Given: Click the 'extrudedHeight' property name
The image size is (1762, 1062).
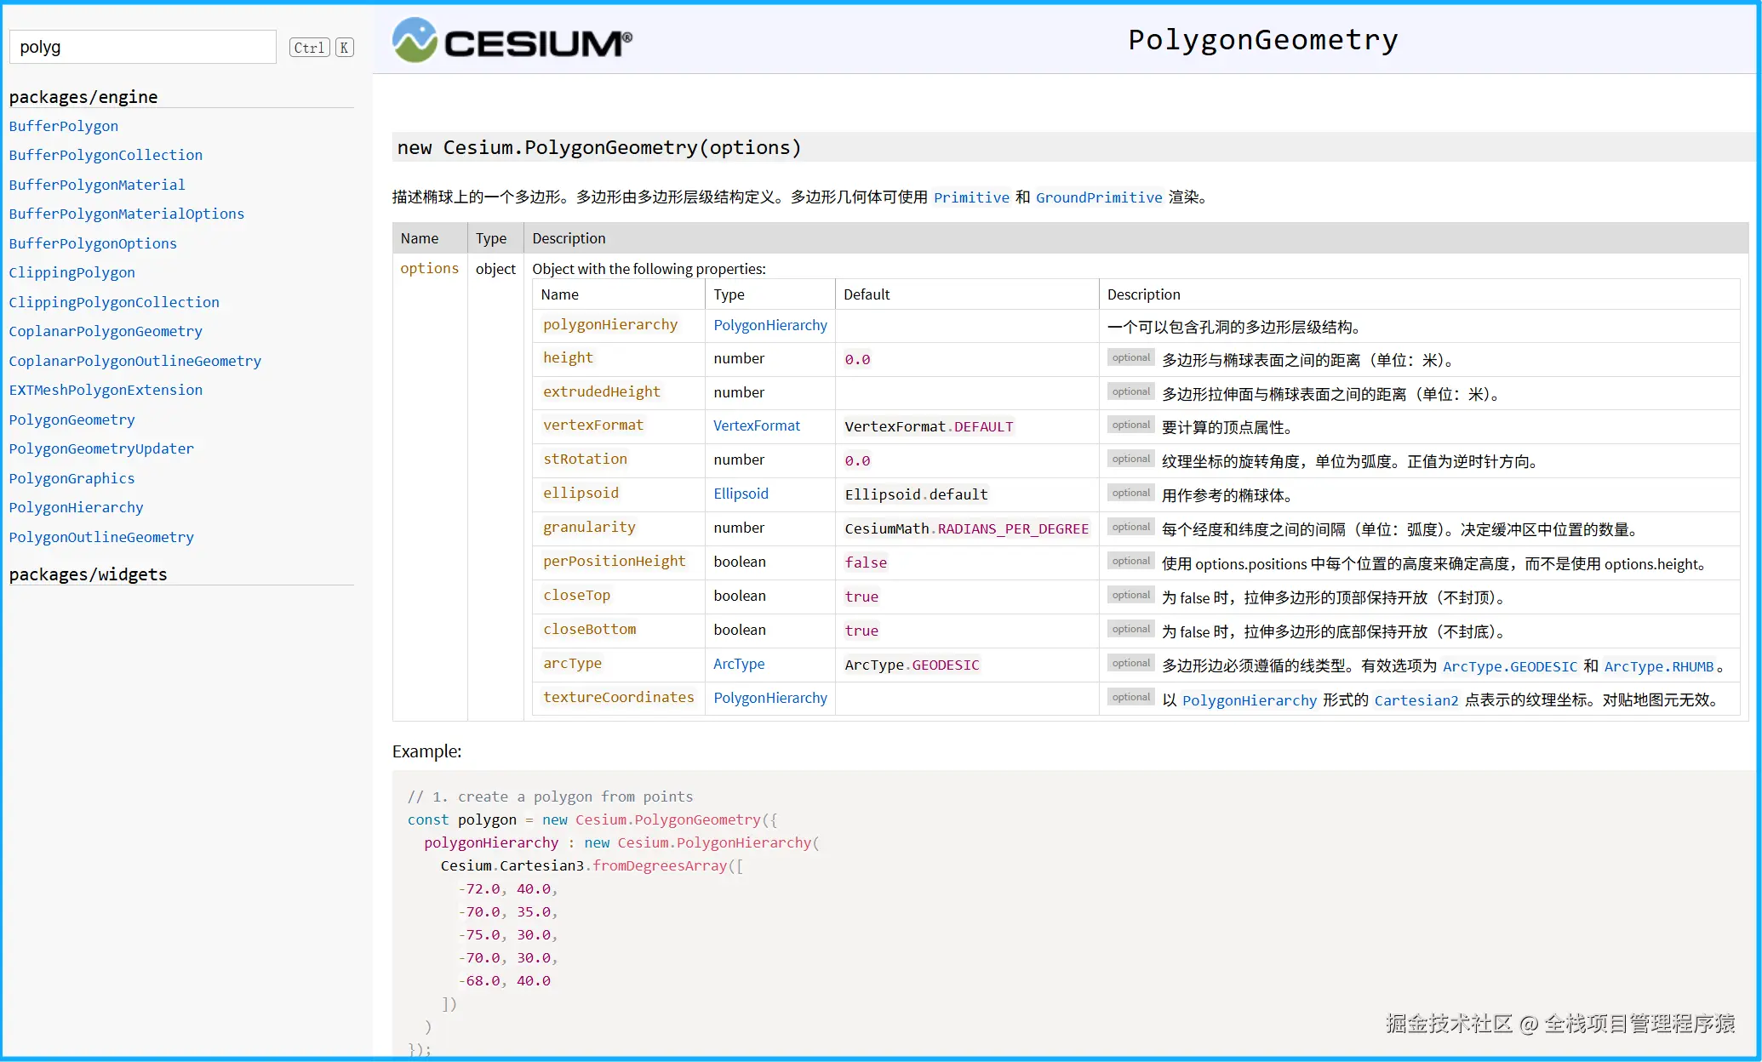Looking at the screenshot, I should tap(602, 391).
